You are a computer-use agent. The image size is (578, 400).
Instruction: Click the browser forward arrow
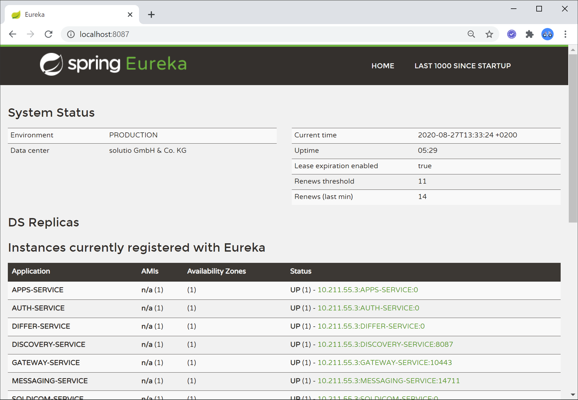30,34
